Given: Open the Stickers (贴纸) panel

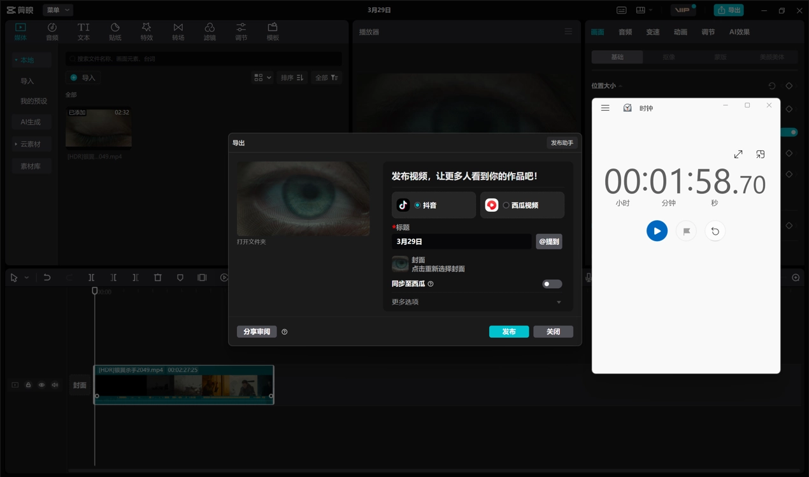Looking at the screenshot, I should click(x=115, y=32).
